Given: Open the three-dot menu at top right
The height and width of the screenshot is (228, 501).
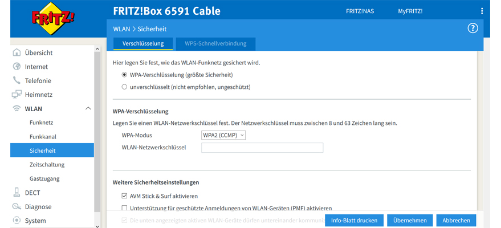Looking at the screenshot, I should pyautogui.click(x=482, y=11).
